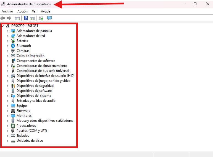Screen dimensions: 213x157
Task: Click the action pane toolbar icon
Action: coord(32,18)
